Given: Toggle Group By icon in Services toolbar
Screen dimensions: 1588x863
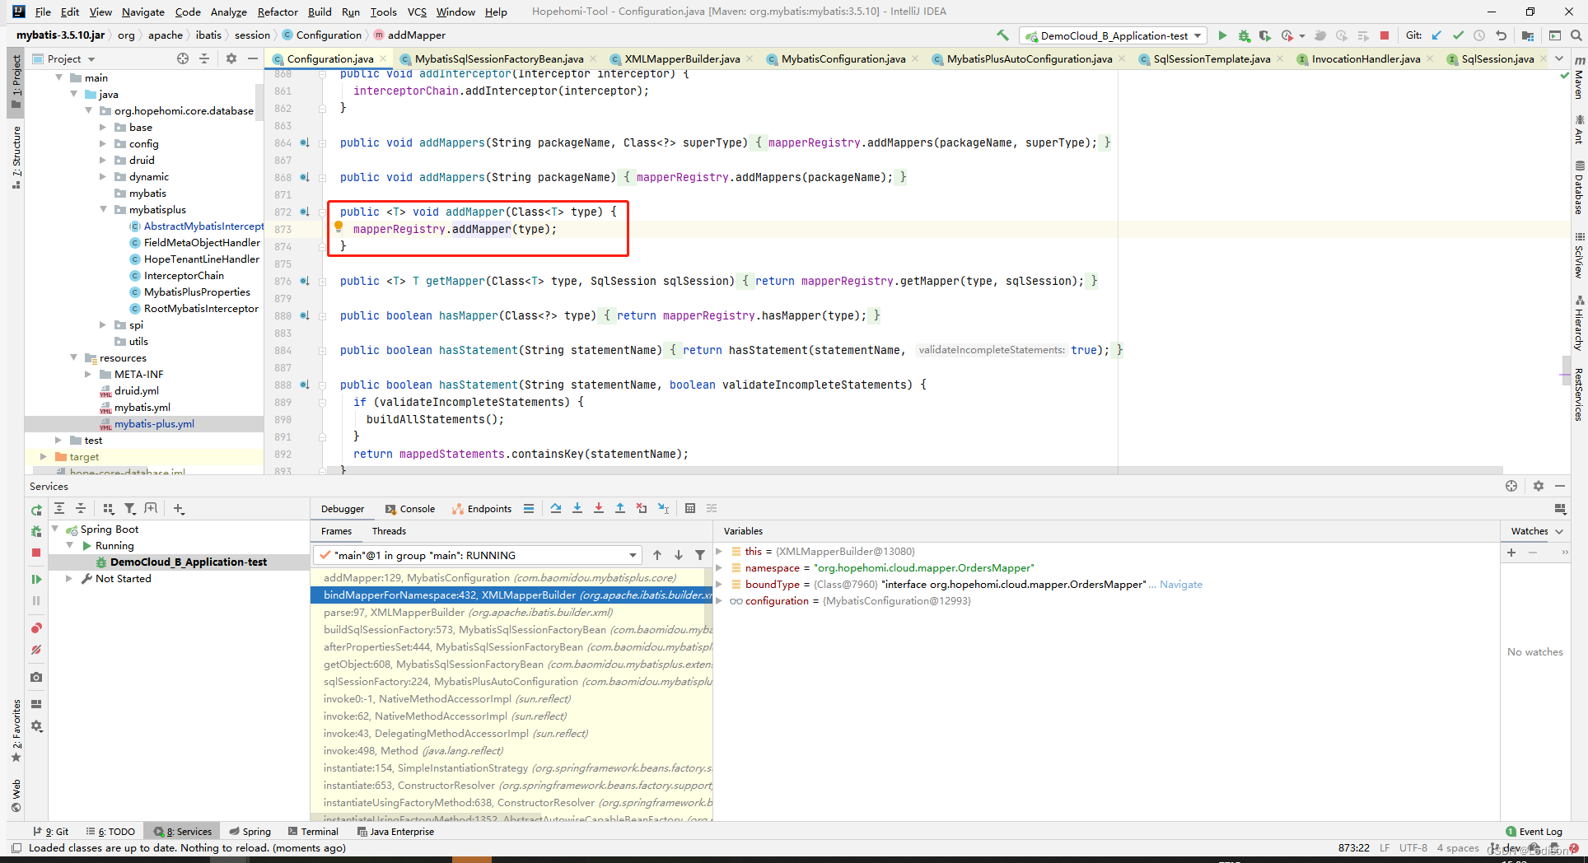Looking at the screenshot, I should [x=108, y=509].
